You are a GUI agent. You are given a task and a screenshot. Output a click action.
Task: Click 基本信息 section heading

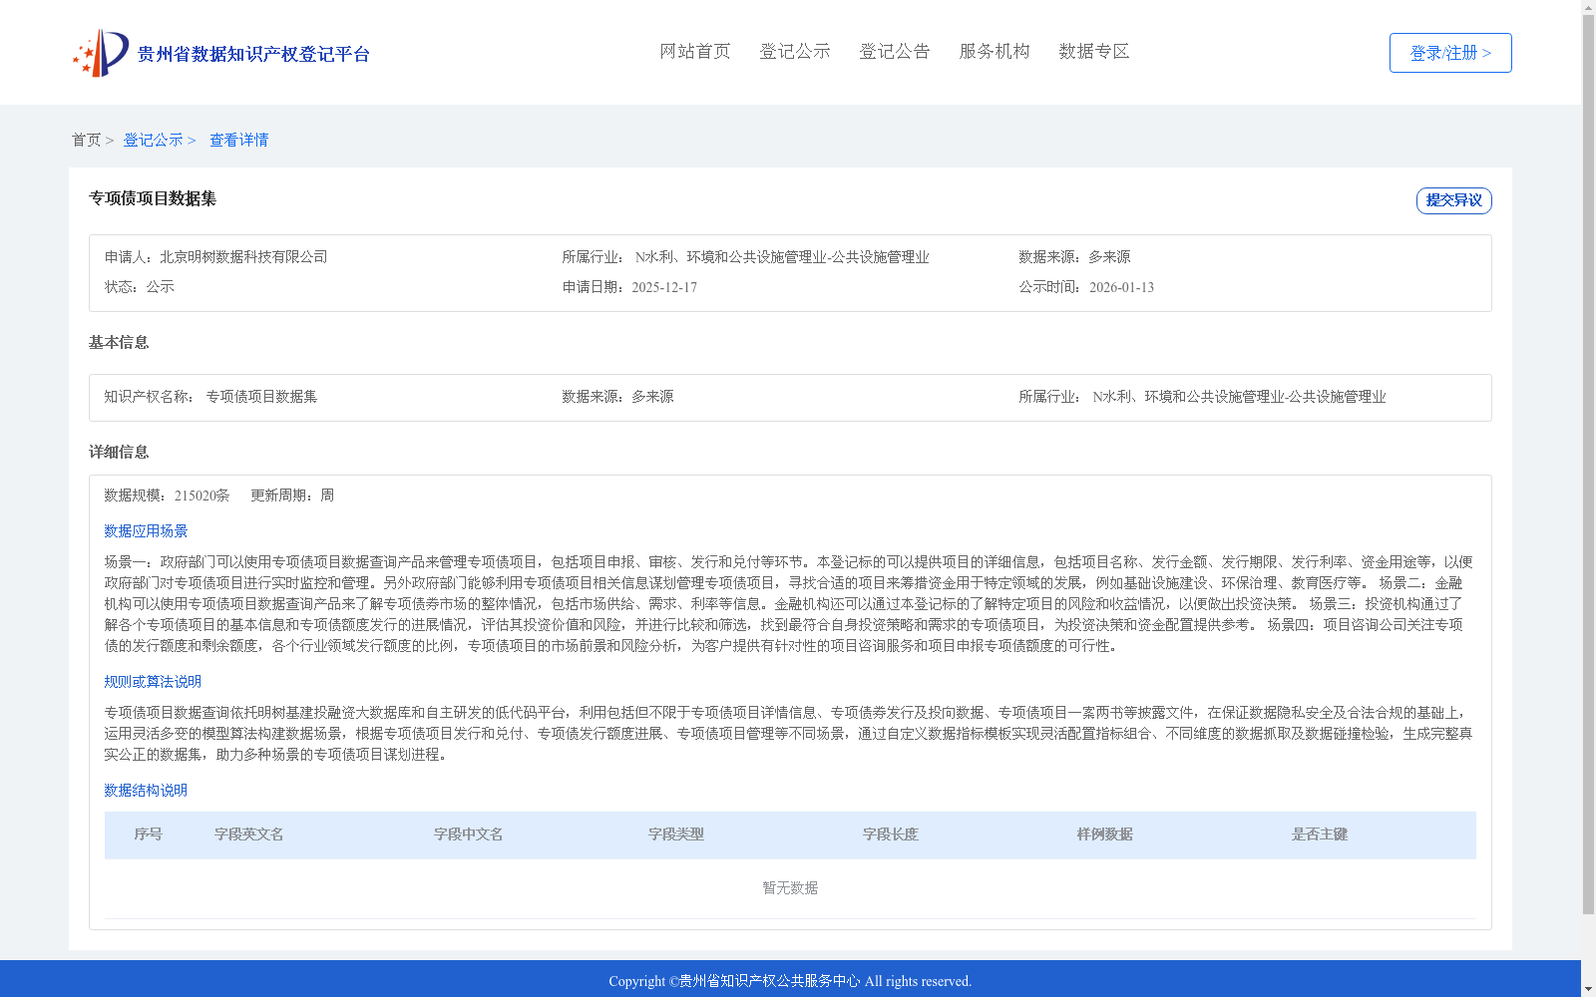point(119,342)
